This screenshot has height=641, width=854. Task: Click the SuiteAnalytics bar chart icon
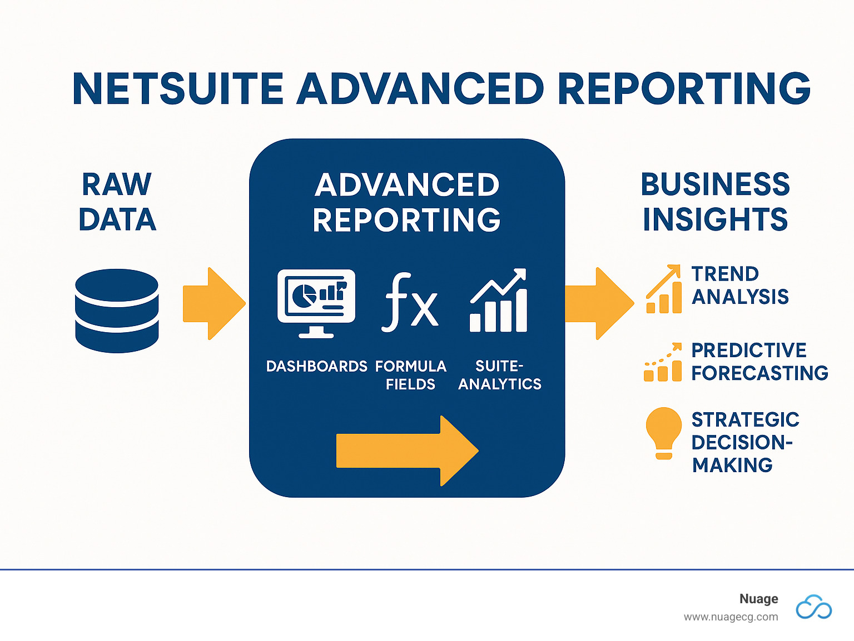pyautogui.click(x=499, y=301)
